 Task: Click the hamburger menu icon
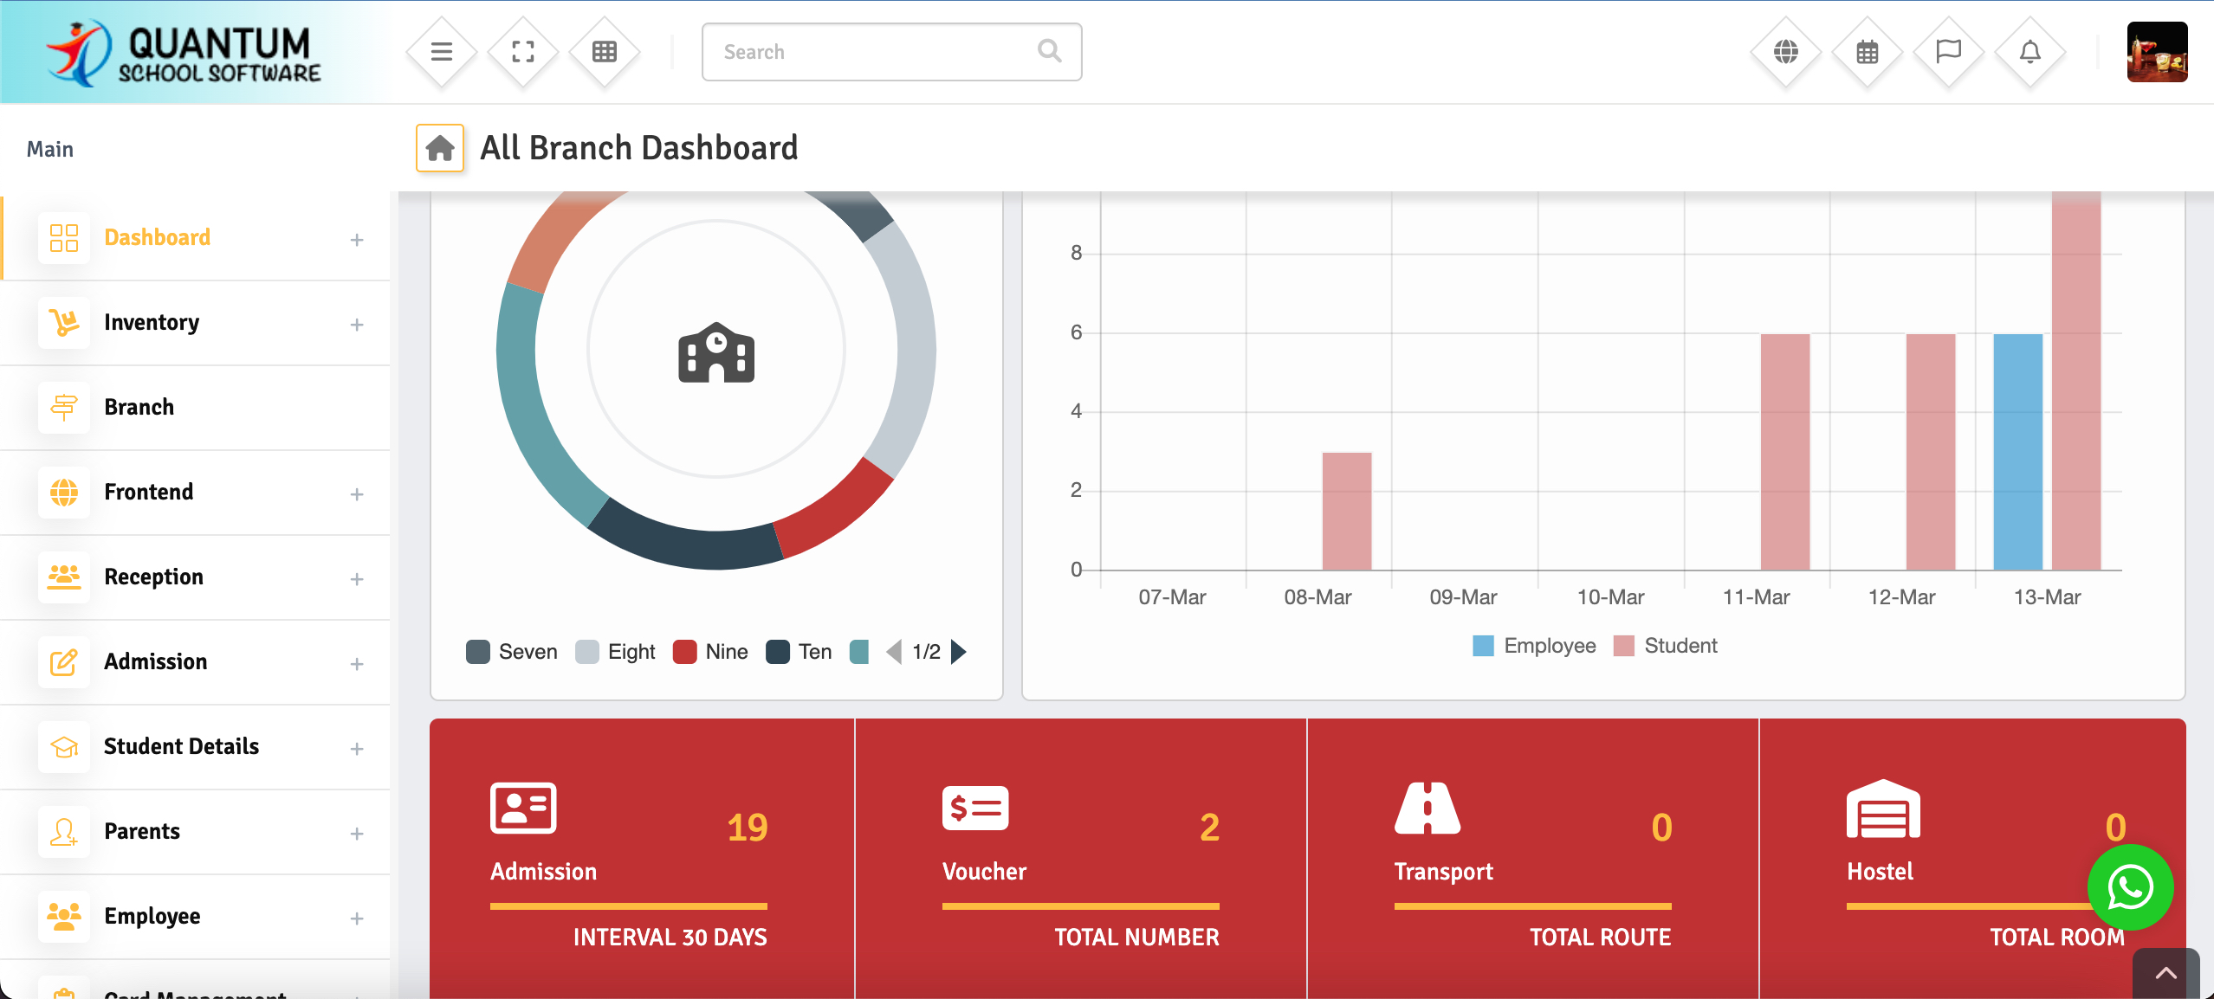[442, 52]
